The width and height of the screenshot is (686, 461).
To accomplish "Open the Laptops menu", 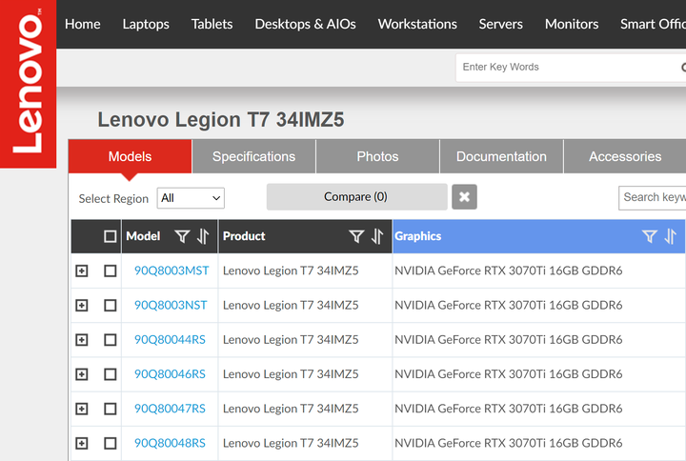I will (146, 24).
